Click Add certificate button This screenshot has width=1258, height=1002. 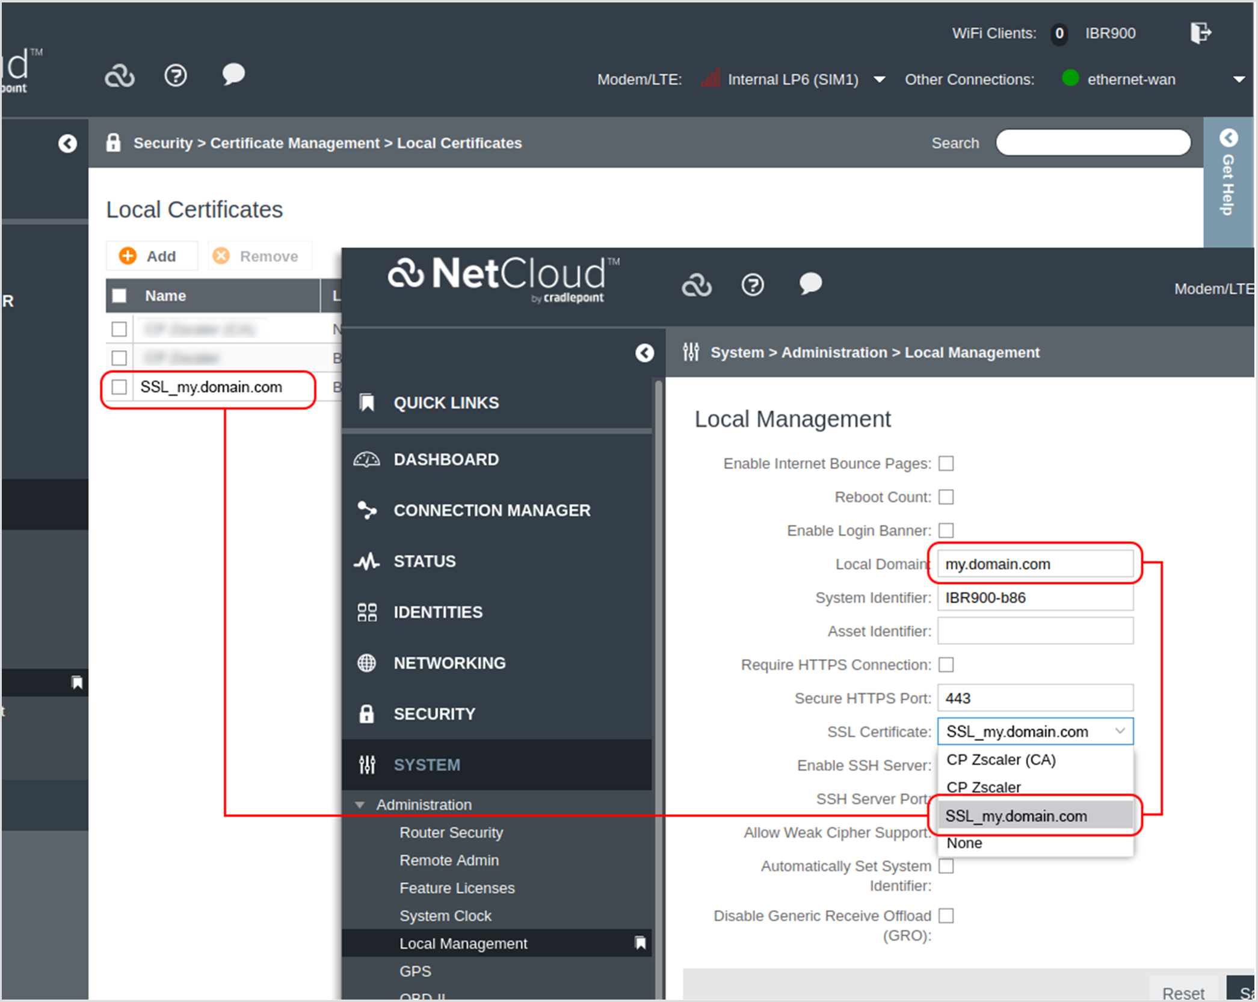pos(152,256)
